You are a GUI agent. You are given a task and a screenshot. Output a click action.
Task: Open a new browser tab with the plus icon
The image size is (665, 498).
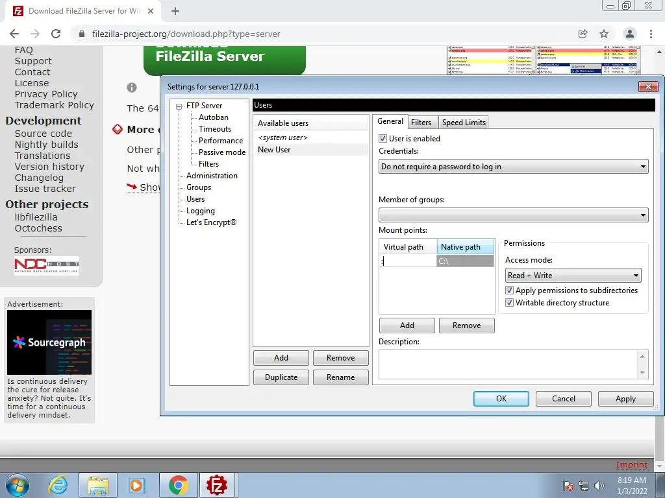(x=175, y=11)
